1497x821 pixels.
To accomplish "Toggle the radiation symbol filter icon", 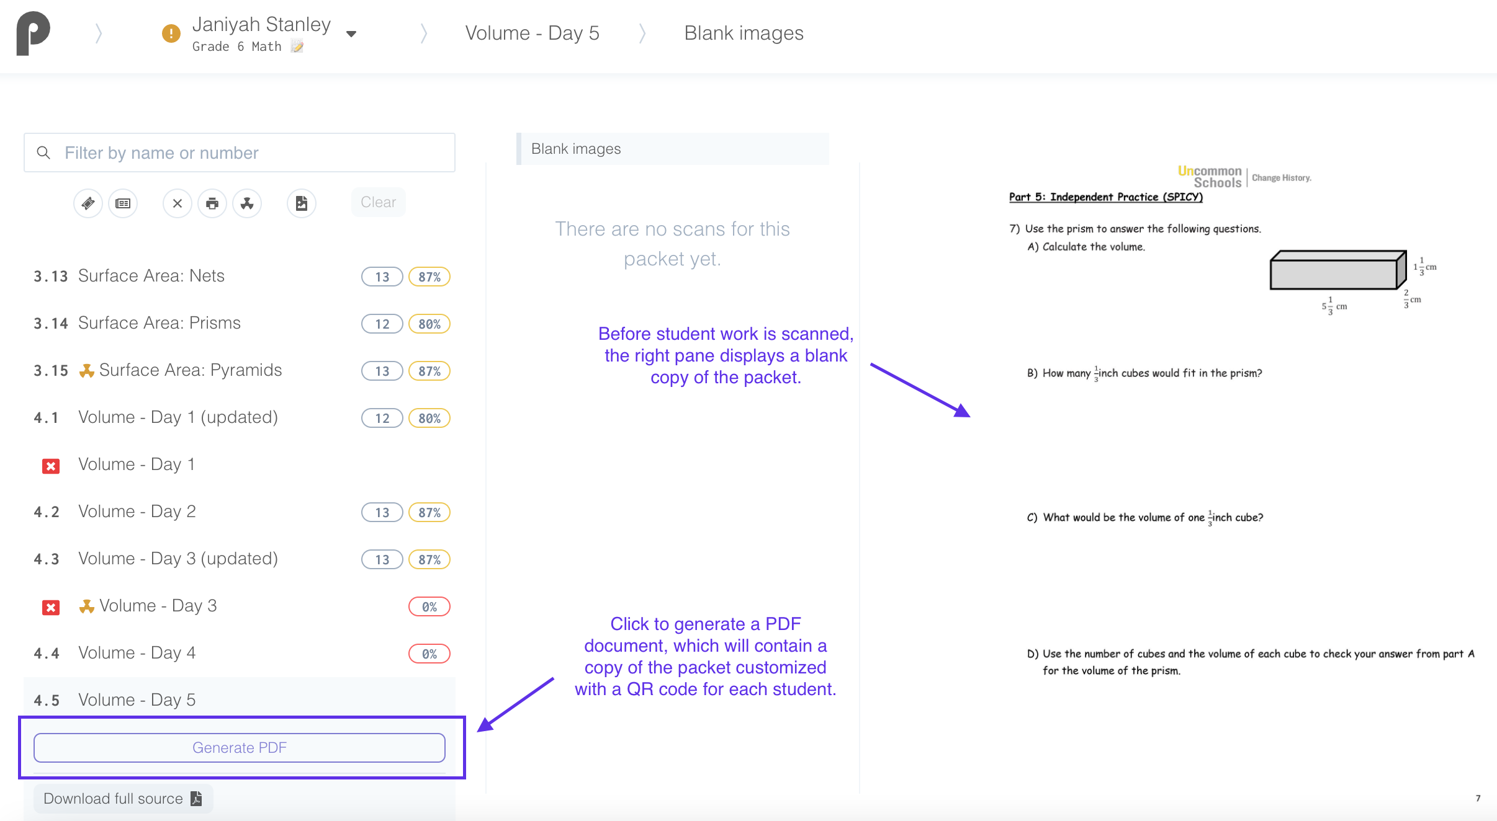I will click(x=247, y=203).
